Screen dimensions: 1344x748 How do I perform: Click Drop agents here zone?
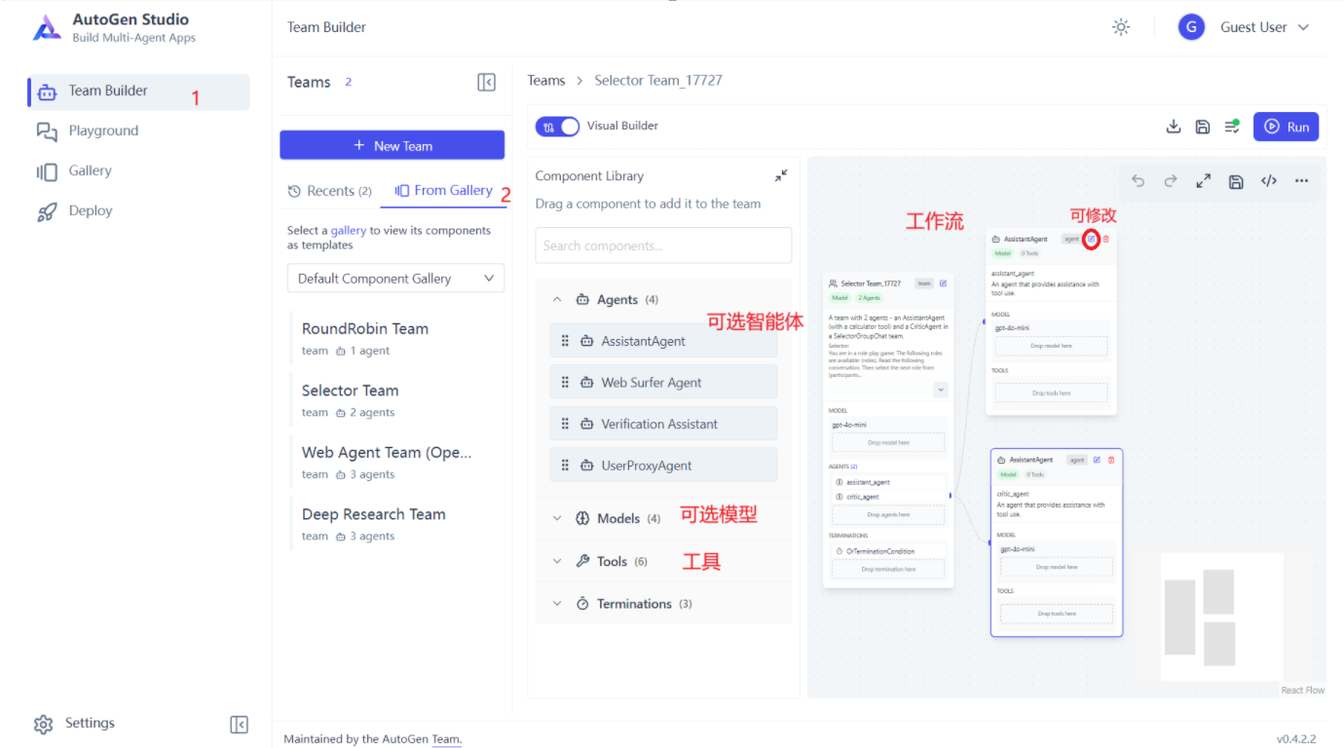(x=888, y=514)
